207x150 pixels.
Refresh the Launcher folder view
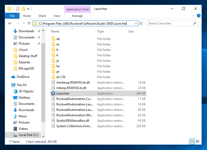click(x=141, y=23)
